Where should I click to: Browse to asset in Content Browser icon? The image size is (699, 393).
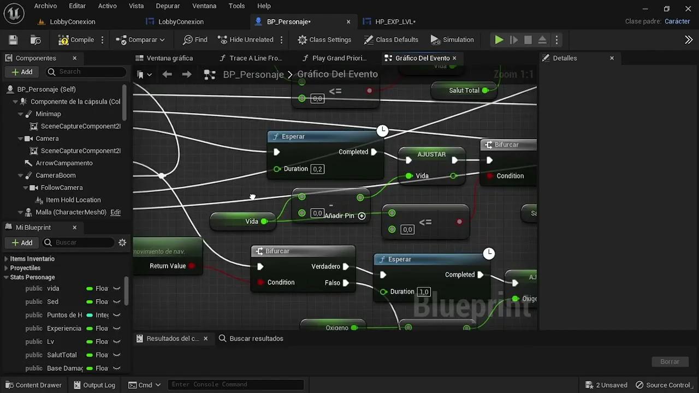coord(35,40)
